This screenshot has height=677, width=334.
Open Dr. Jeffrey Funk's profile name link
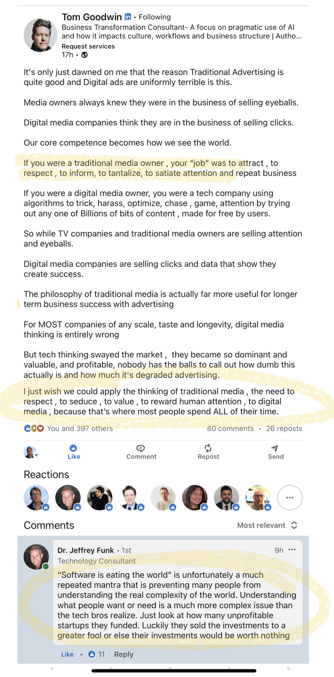coord(86,550)
